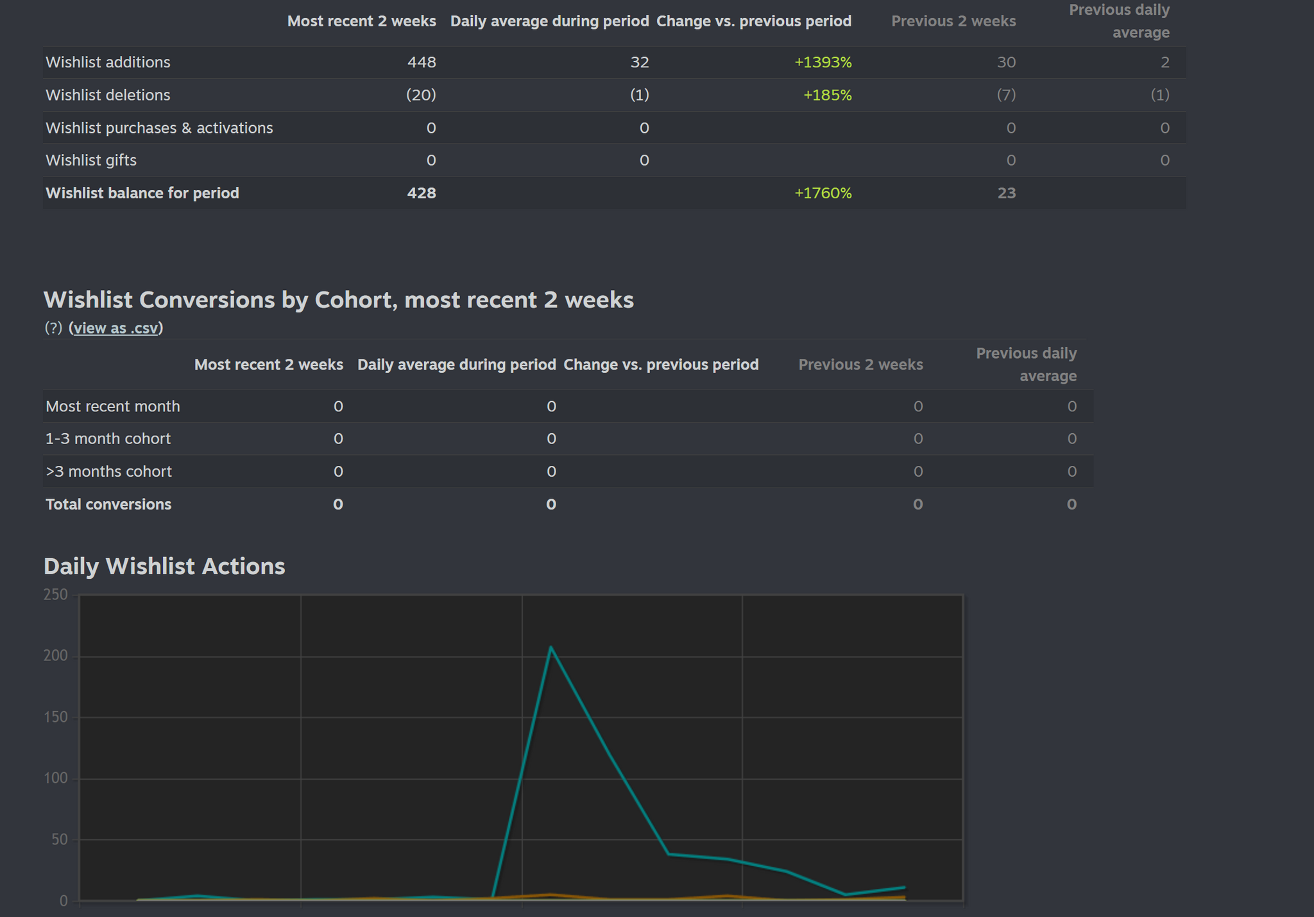The height and width of the screenshot is (917, 1314).
Task: Click the Wishlist Conversions by Cohort heading
Action: [338, 300]
